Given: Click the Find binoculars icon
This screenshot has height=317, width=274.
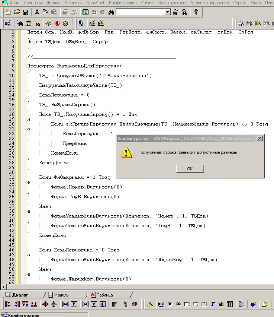Looking at the screenshot, I should [111, 12].
